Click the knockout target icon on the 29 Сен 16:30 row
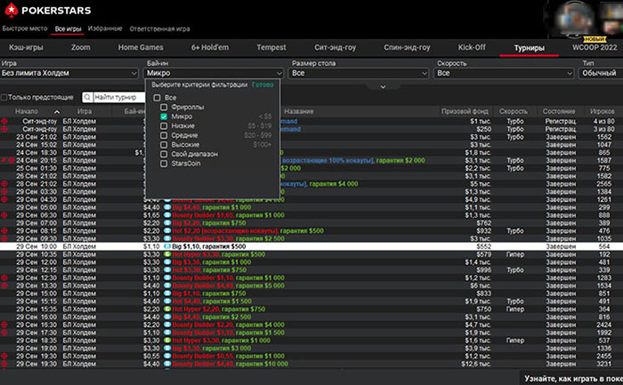 [4, 325]
